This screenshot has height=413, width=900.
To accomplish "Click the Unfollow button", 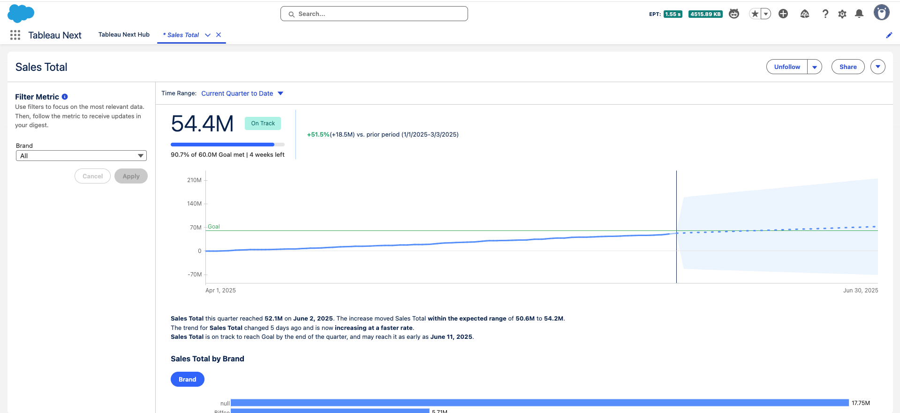I will pyautogui.click(x=787, y=67).
